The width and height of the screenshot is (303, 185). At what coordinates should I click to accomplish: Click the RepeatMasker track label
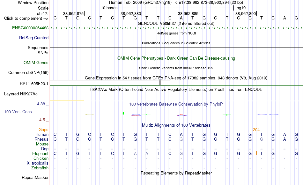(35, 177)
